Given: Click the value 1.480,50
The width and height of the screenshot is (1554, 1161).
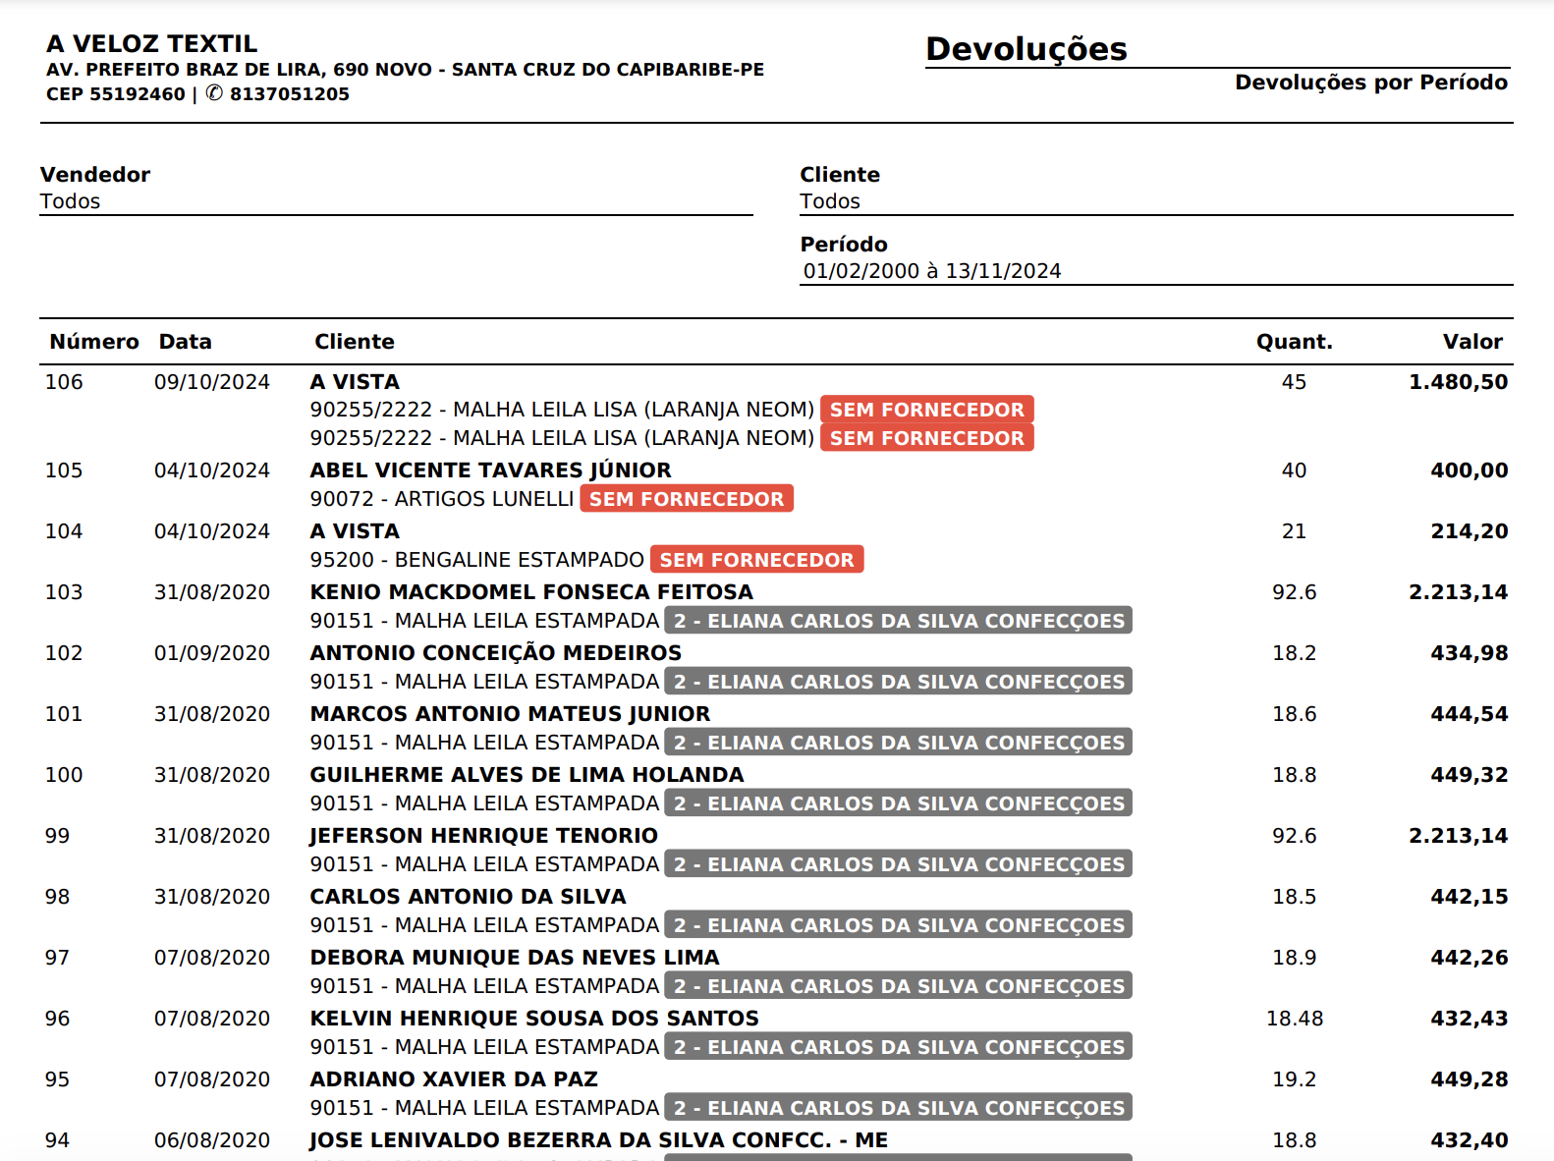Looking at the screenshot, I should [x=1458, y=382].
